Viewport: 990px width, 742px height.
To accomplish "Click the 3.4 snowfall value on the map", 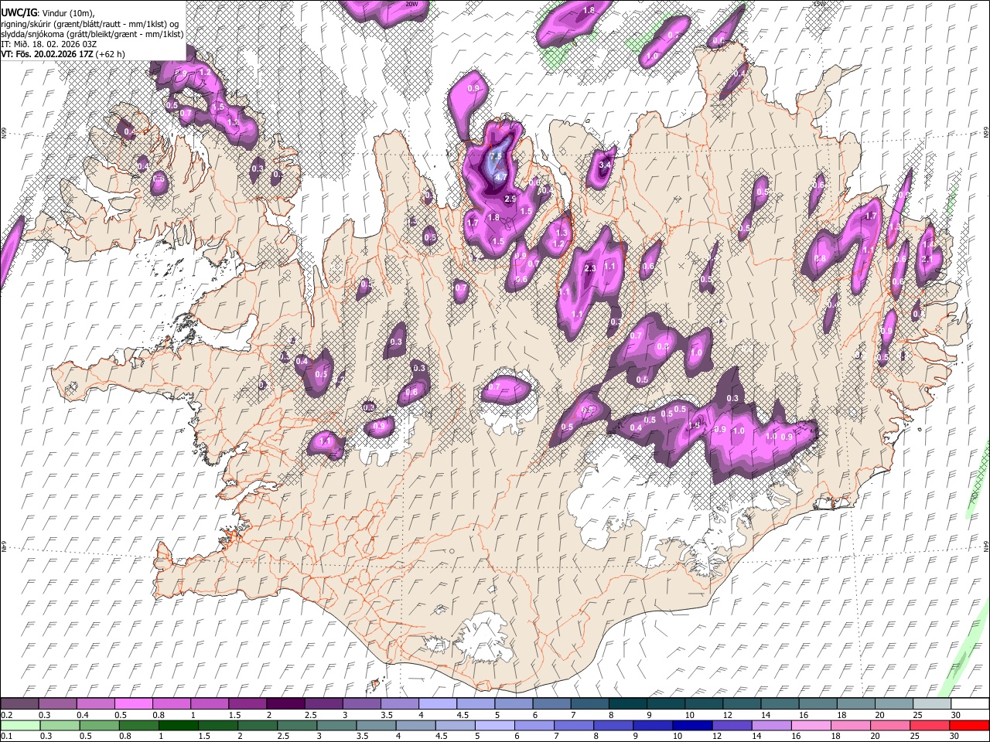I will click(x=606, y=165).
